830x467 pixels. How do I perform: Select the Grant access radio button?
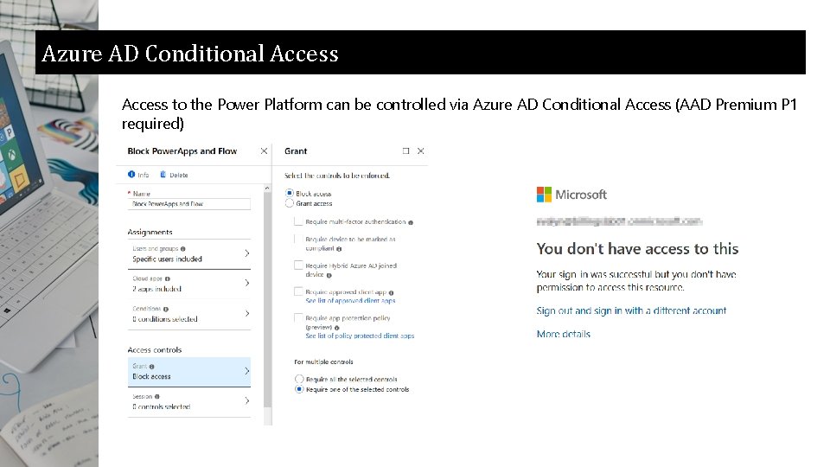(290, 203)
